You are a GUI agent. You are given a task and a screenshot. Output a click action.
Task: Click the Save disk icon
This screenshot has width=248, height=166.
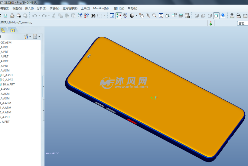[5, 16]
